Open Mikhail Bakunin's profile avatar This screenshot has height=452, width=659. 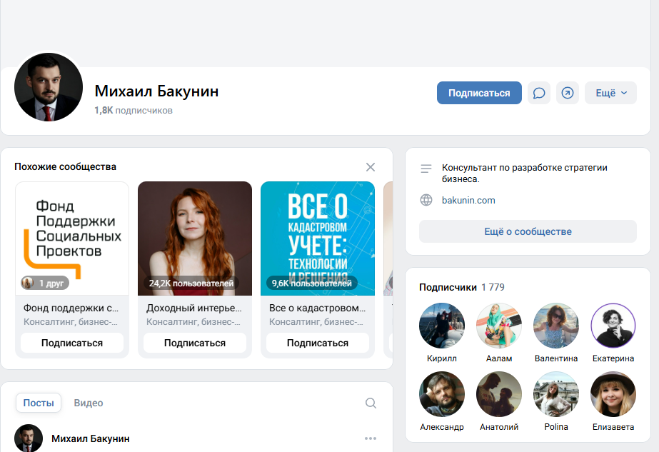tap(49, 87)
